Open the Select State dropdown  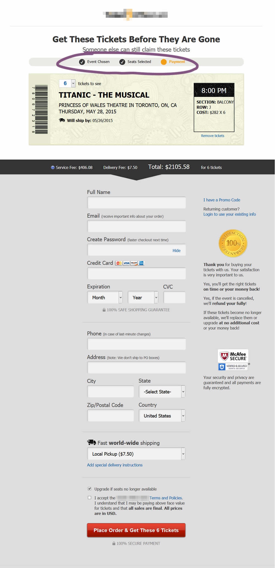click(x=162, y=392)
